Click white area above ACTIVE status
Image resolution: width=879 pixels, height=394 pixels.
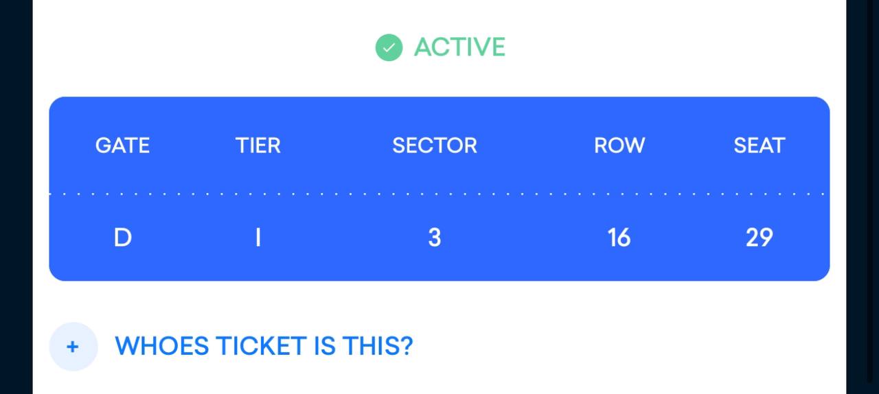coord(439,14)
